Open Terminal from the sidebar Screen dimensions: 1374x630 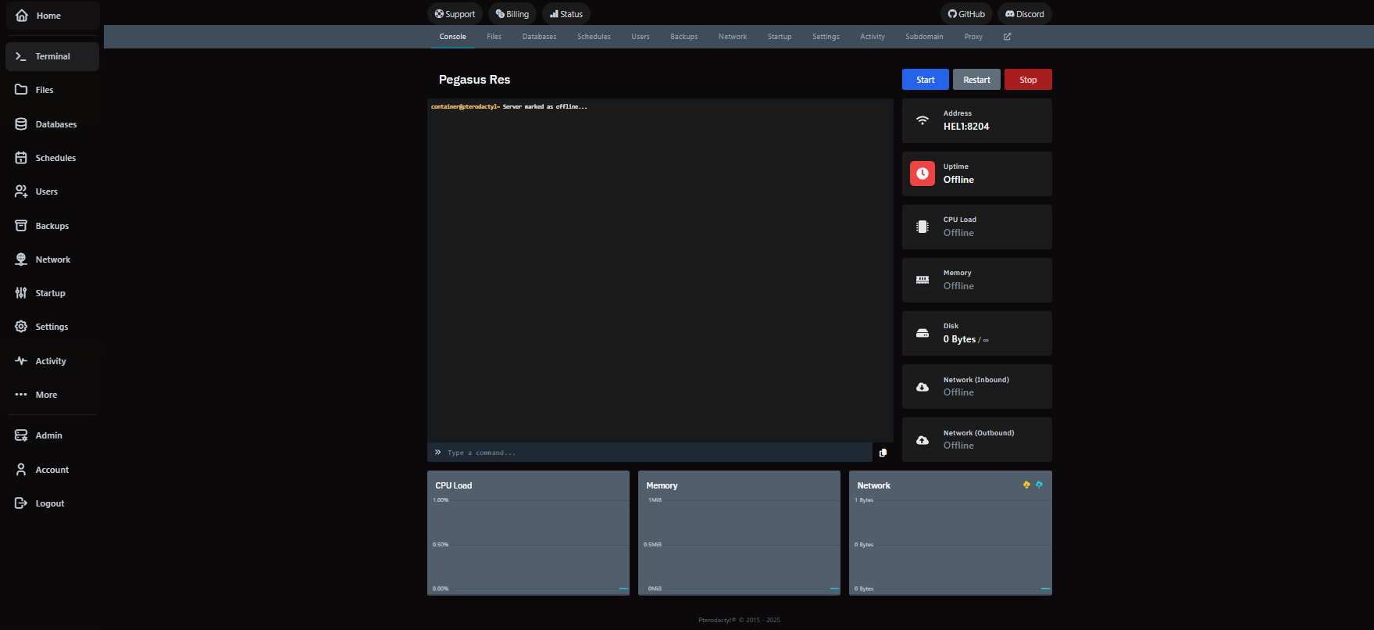point(52,56)
